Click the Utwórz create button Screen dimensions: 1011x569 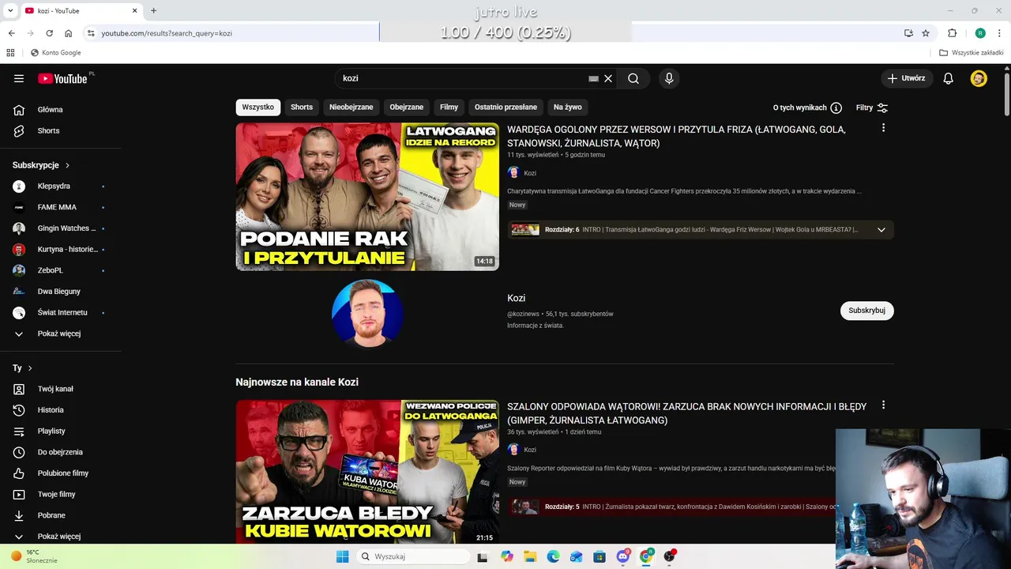pos(907,78)
